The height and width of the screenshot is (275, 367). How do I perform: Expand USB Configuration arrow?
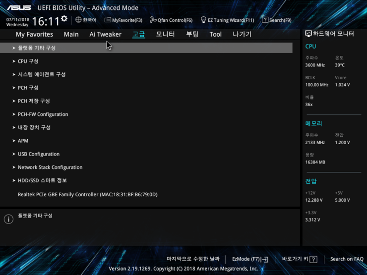pos(14,154)
